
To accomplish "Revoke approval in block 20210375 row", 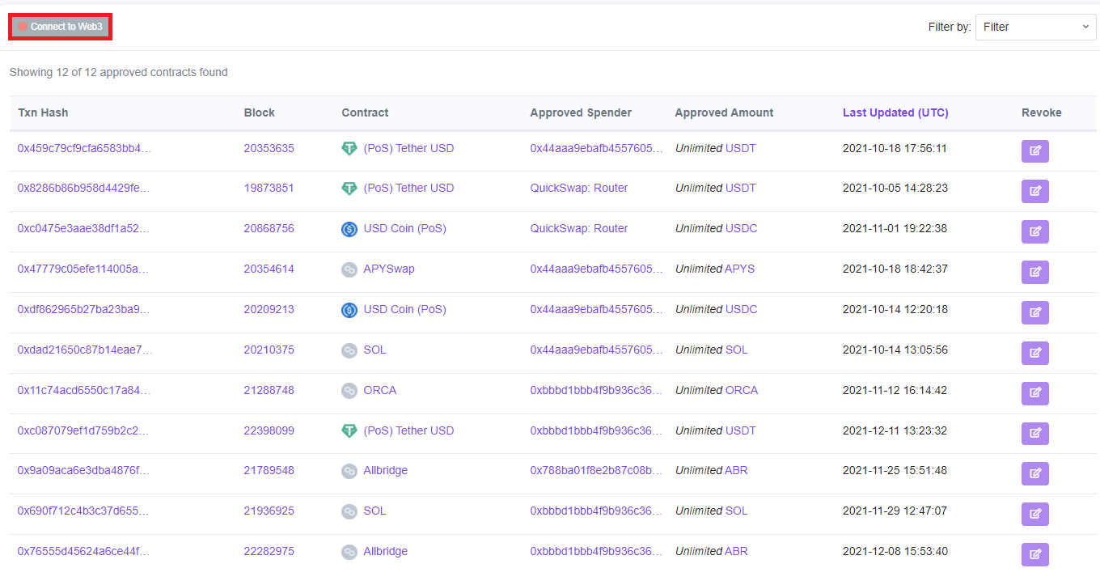I will (1034, 353).
